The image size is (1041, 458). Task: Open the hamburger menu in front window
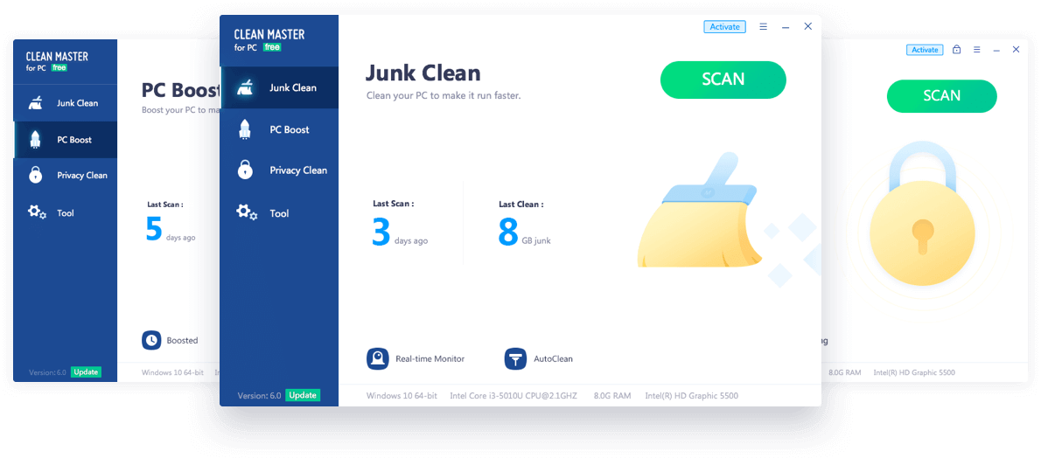coord(764,26)
